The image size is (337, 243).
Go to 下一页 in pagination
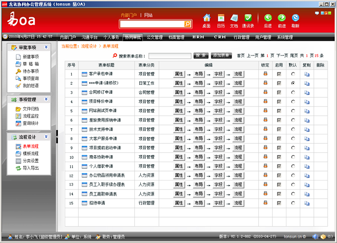[282, 56]
